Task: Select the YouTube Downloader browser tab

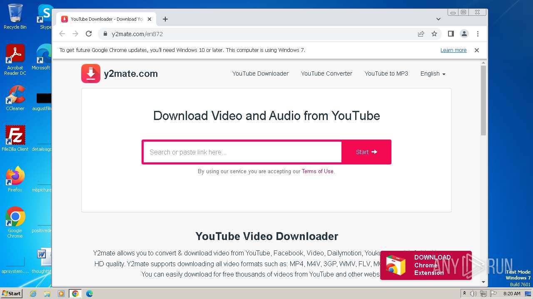Action: tap(106, 19)
